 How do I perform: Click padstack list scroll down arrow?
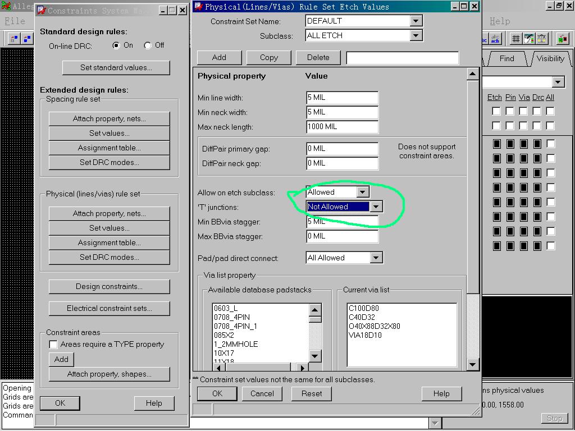click(x=315, y=356)
